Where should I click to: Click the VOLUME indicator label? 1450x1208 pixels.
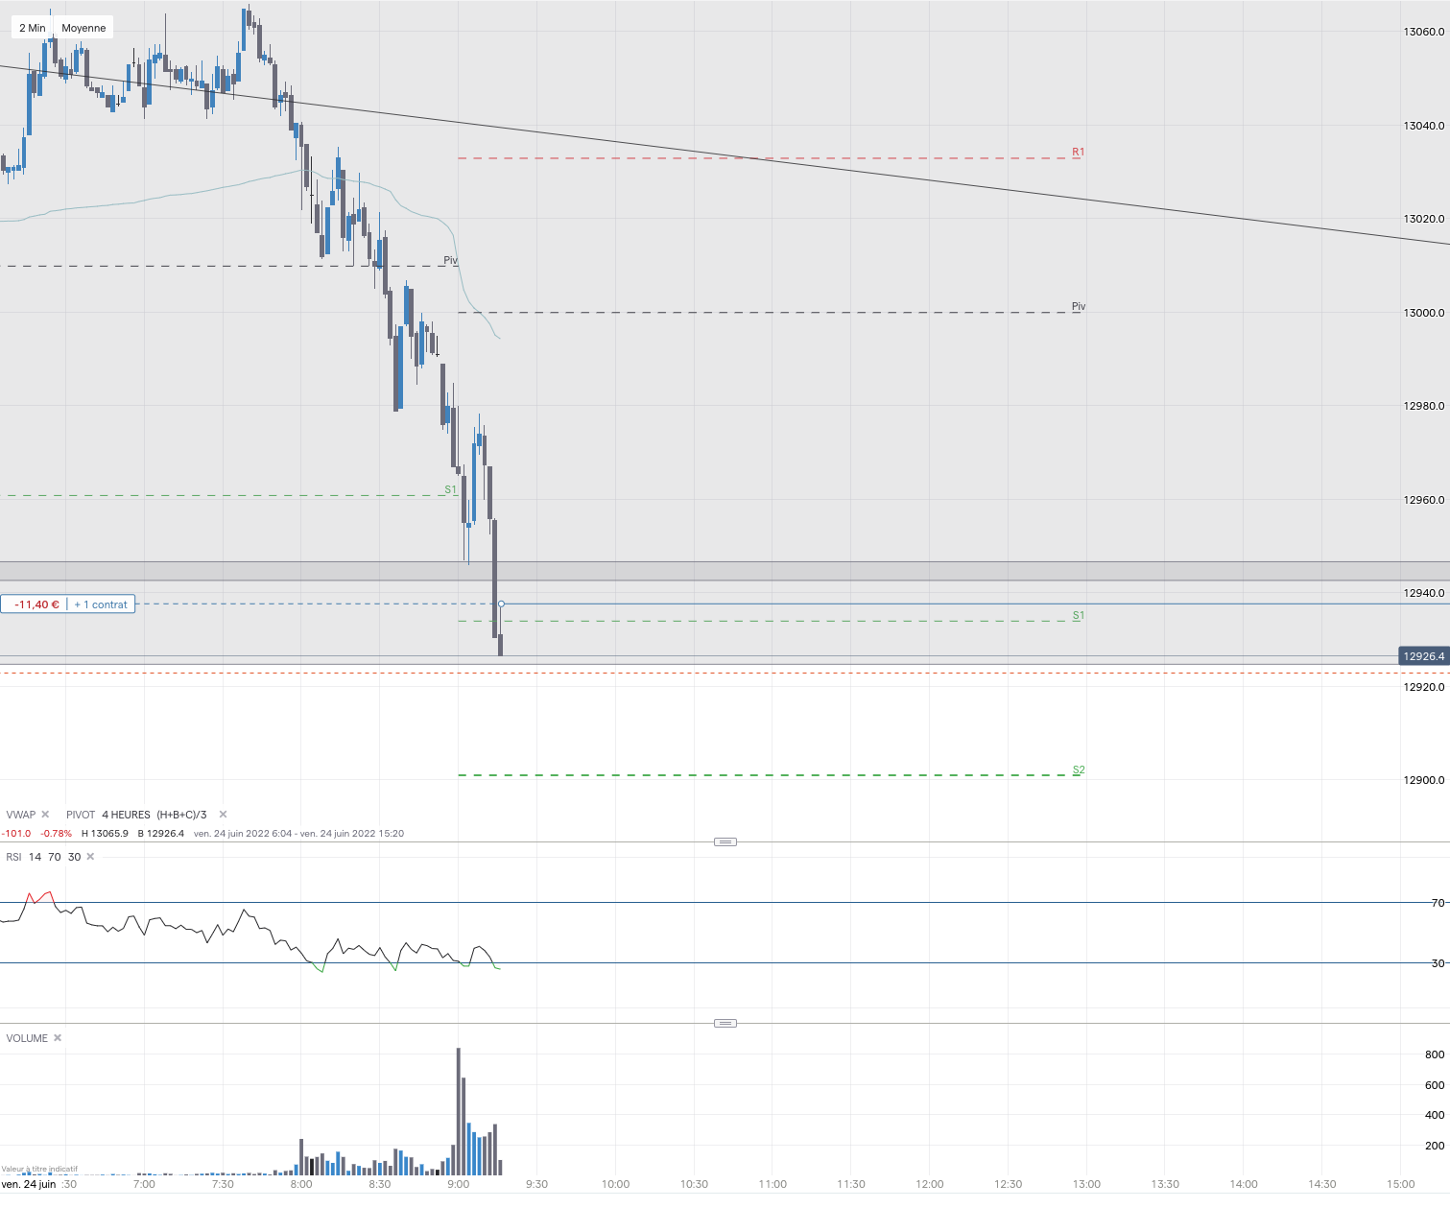coord(27,1038)
